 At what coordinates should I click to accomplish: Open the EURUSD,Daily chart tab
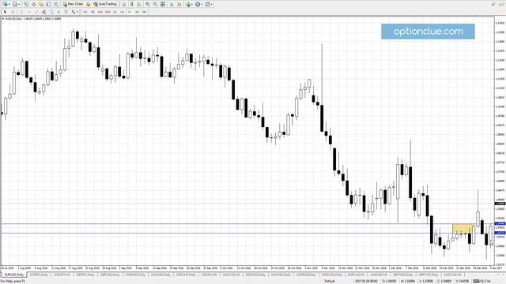click(14, 275)
